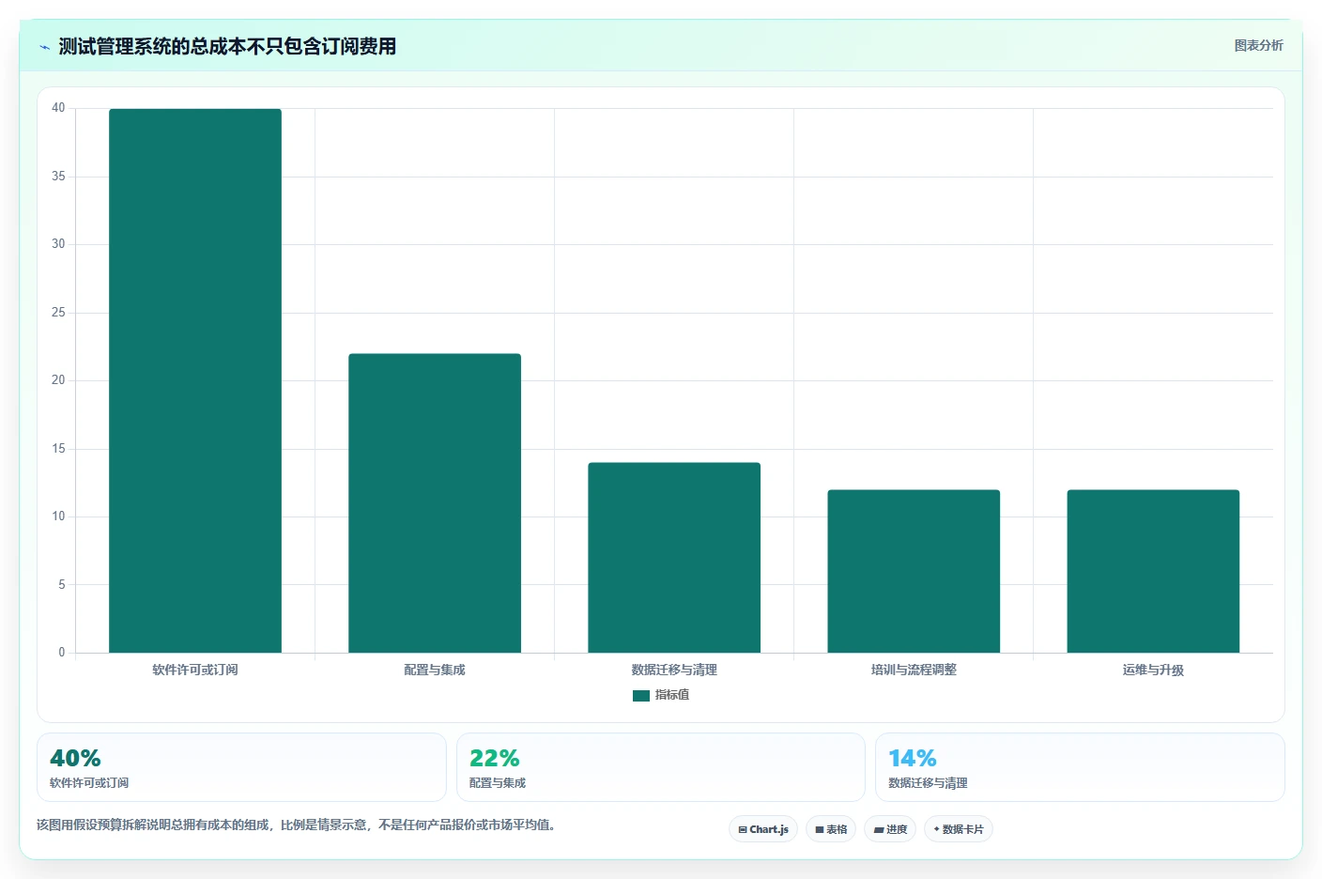
Task: Click the x-axis label 数据迁移与清理
Action: pos(674,670)
